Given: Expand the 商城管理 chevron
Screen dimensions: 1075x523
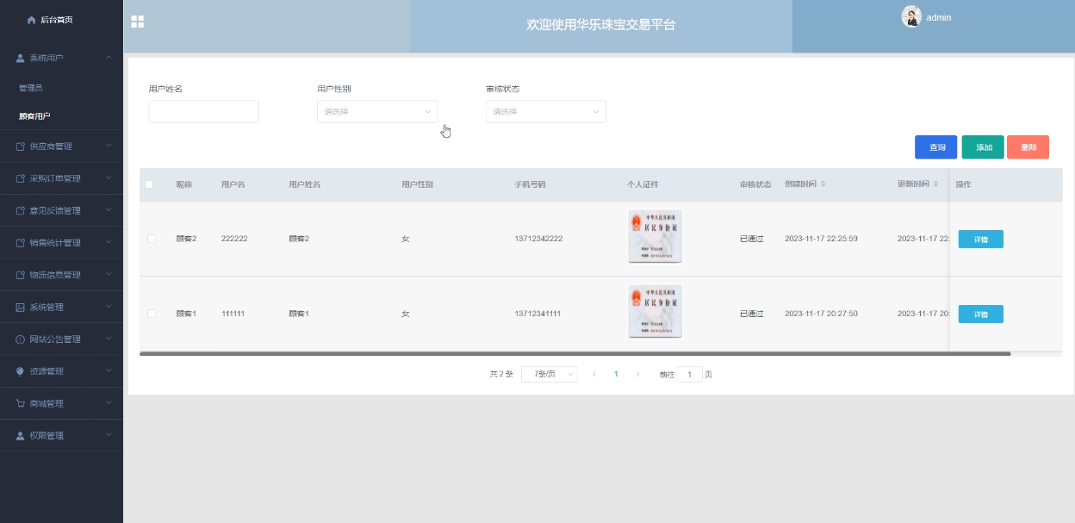Looking at the screenshot, I should point(109,403).
